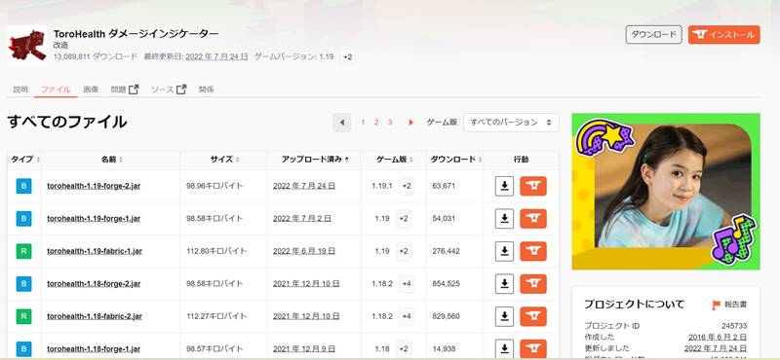Install torohealth-1.19-forge-2.jar with its orange button

pyautogui.click(x=533, y=186)
